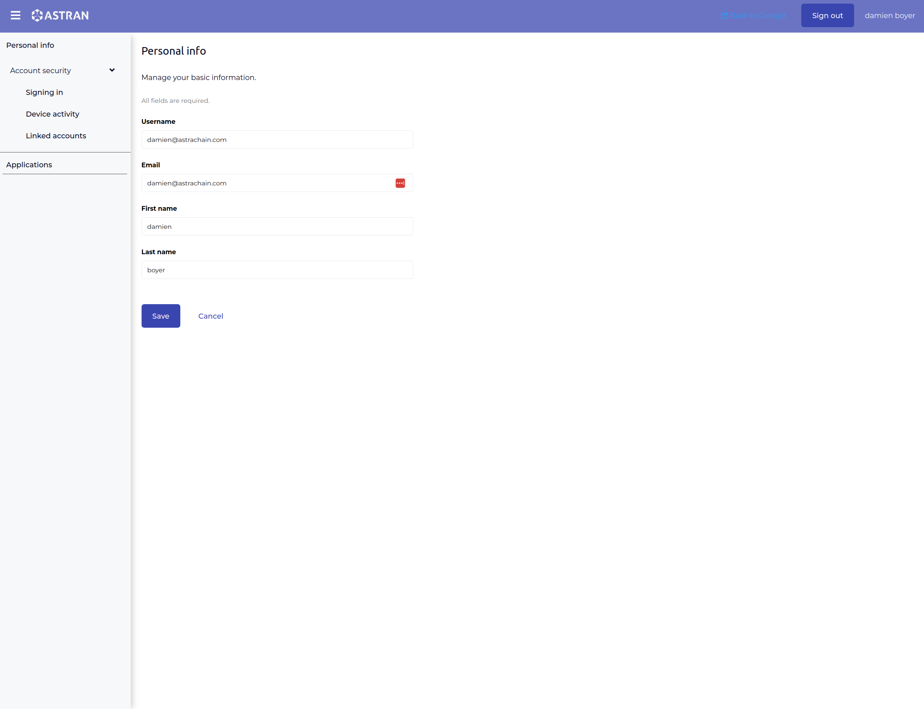Click the Personal info page heading

[x=173, y=51]
